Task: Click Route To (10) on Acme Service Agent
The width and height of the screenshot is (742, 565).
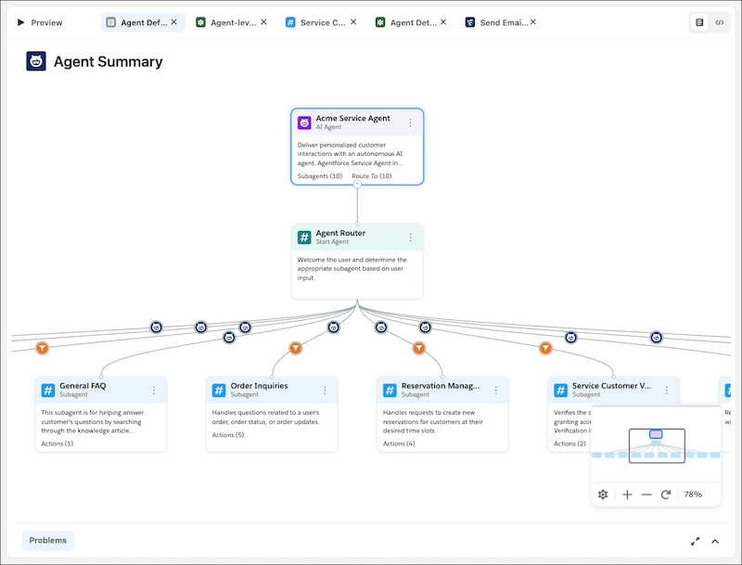Action: (372, 176)
